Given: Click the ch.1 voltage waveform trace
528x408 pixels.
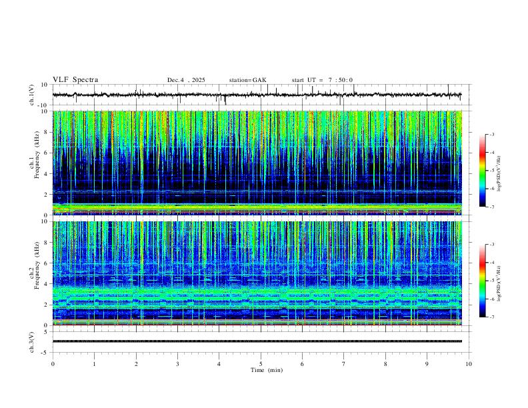Looking at the screenshot, I should tap(257, 95).
